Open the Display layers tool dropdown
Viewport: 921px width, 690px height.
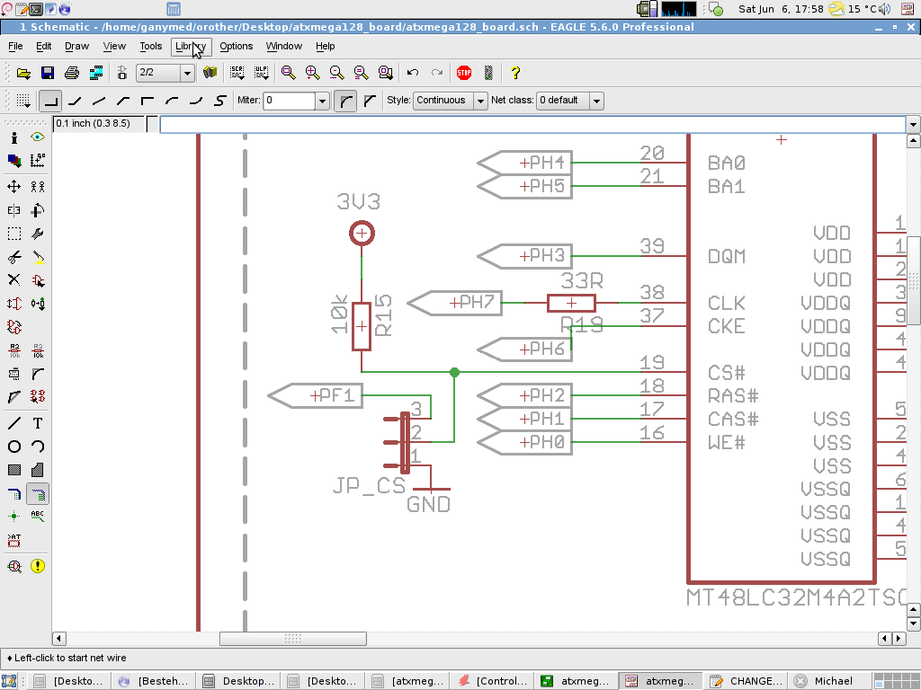(x=14, y=160)
